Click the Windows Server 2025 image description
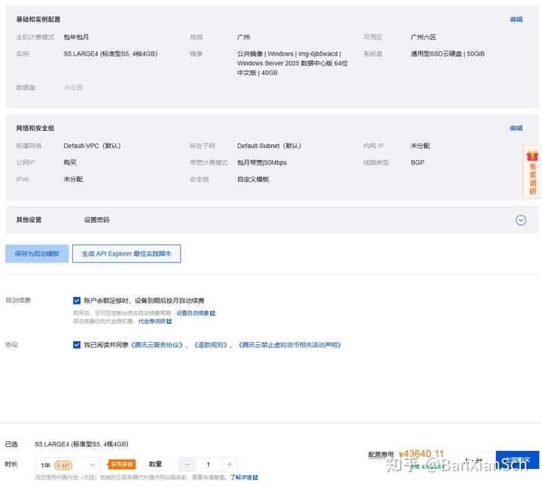Screen dimensions: 542x487 292,63
